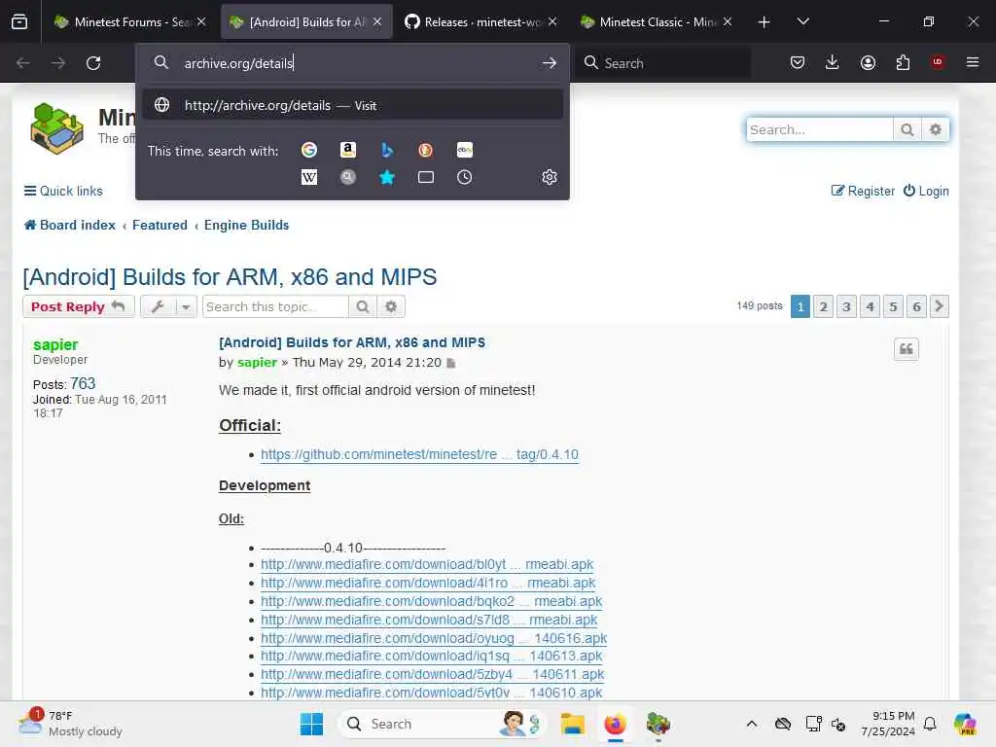
Task: Focus the Search this topic field
Action: [275, 306]
